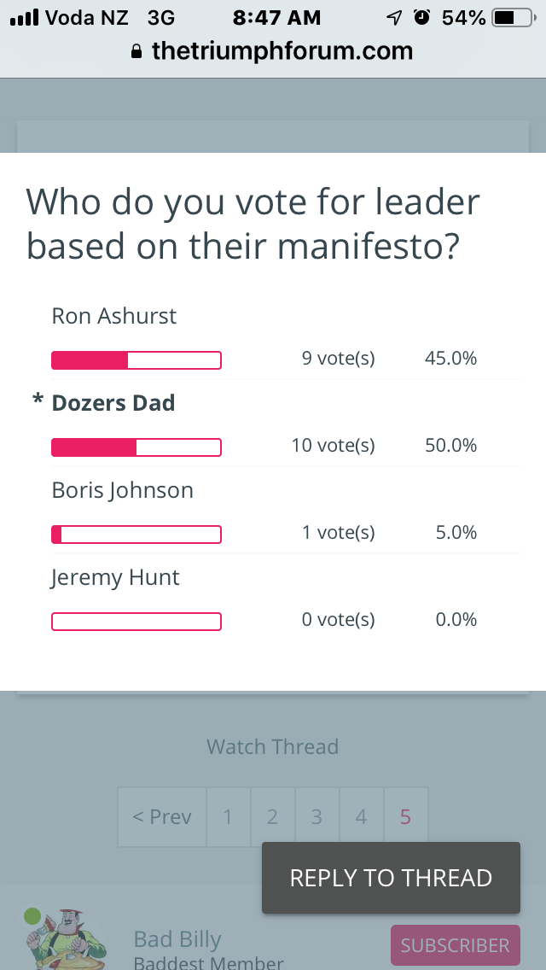Tap the lock icon beside thetriumphforum.com
Image resolution: width=546 pixels, height=970 pixels.
coord(136,51)
